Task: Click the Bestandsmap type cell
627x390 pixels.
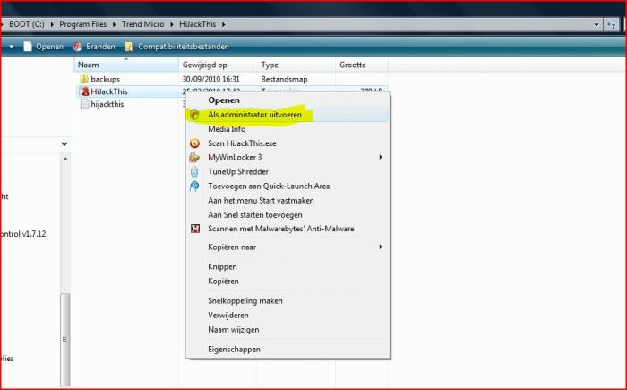Action: pyautogui.click(x=284, y=79)
